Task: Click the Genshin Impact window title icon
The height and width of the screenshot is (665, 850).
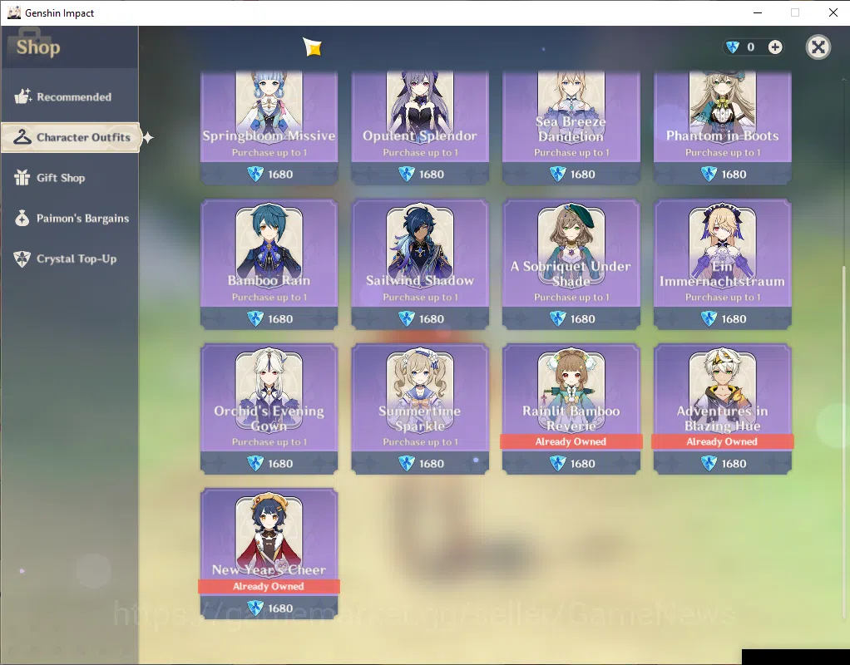Action: (x=14, y=12)
